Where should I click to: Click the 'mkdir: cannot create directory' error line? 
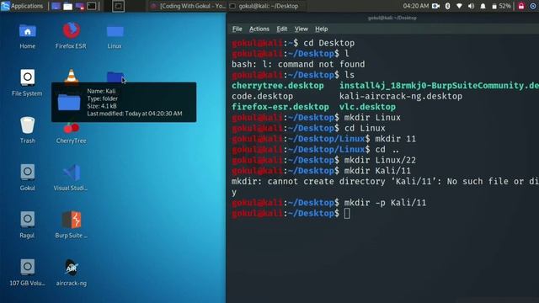coord(385,182)
